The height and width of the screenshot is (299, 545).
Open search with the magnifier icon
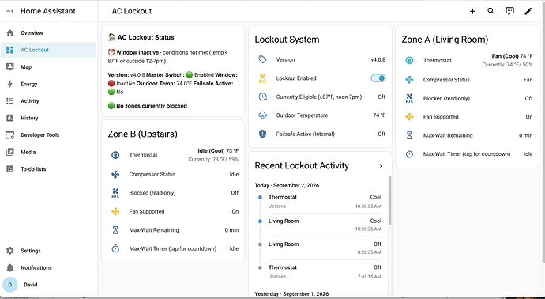[490, 11]
